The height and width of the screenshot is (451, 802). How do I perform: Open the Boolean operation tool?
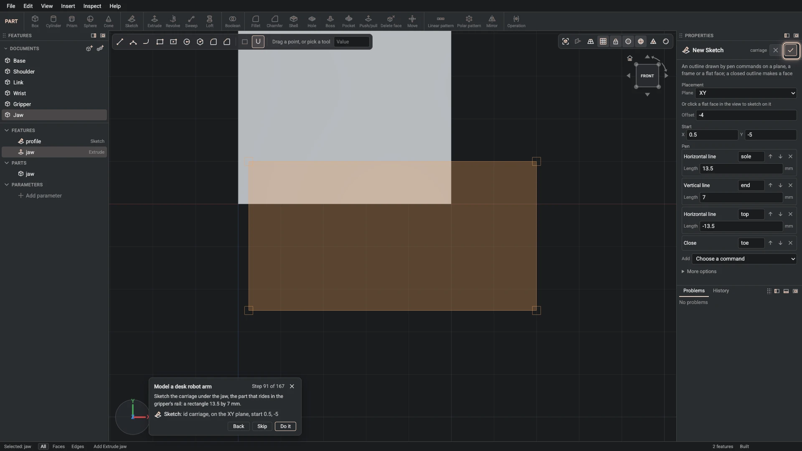233,21
